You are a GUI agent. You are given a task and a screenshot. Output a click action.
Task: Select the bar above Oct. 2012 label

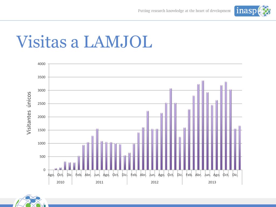coord(171,129)
